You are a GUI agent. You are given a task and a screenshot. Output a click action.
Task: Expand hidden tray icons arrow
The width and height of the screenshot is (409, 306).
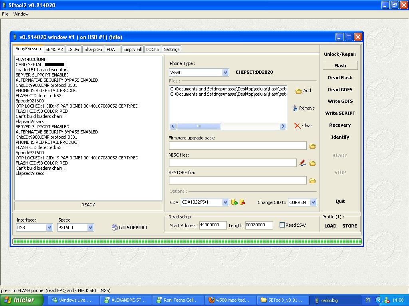379,300
